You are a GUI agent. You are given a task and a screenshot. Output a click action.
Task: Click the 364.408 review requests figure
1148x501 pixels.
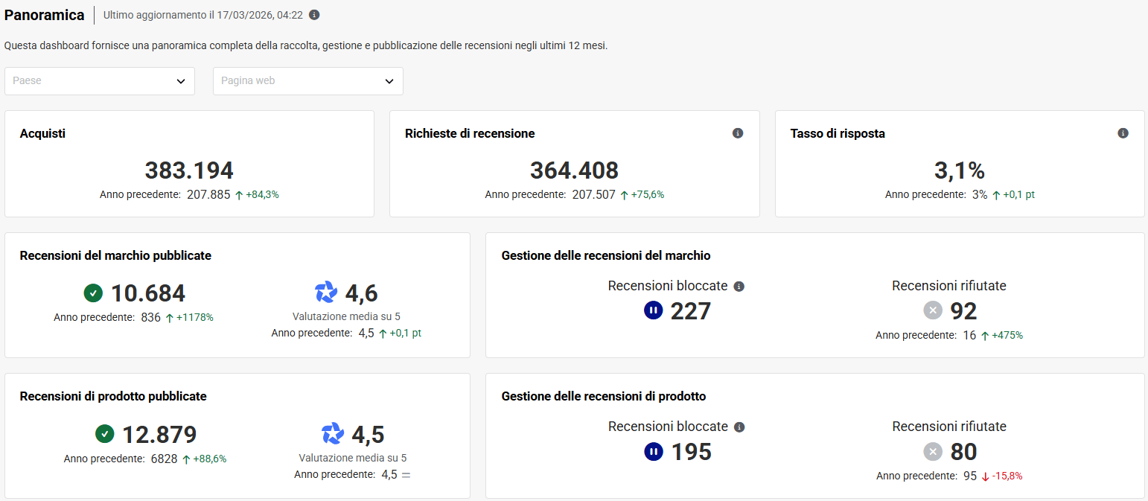pos(574,170)
